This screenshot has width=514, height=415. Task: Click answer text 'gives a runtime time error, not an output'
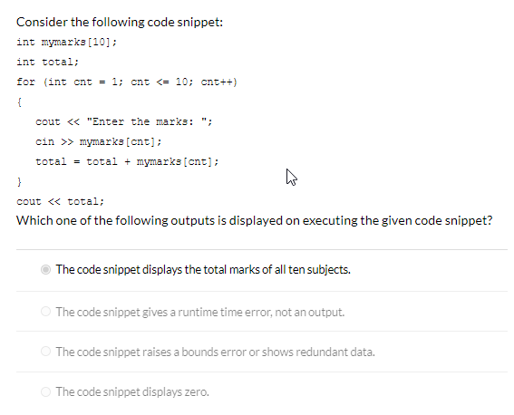[x=200, y=312]
